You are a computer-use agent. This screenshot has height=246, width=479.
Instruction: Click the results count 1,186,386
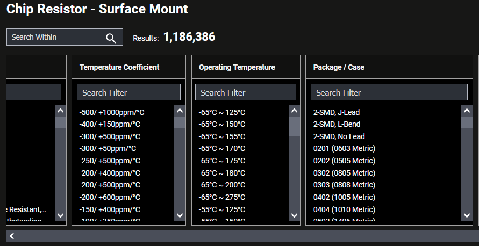[189, 37]
